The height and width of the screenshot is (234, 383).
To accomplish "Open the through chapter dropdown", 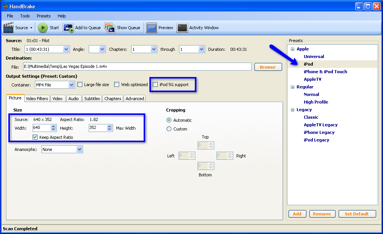I will pos(201,49).
